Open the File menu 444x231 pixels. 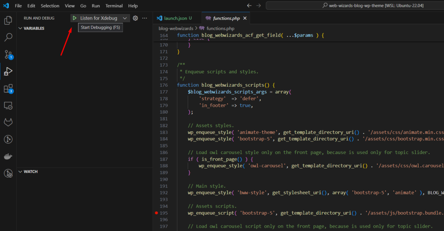coord(18,6)
